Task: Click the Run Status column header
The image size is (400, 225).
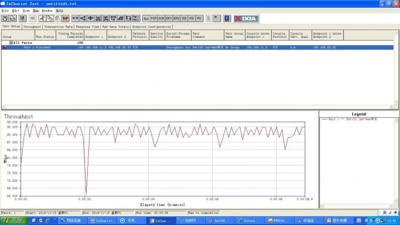Action: (45, 35)
